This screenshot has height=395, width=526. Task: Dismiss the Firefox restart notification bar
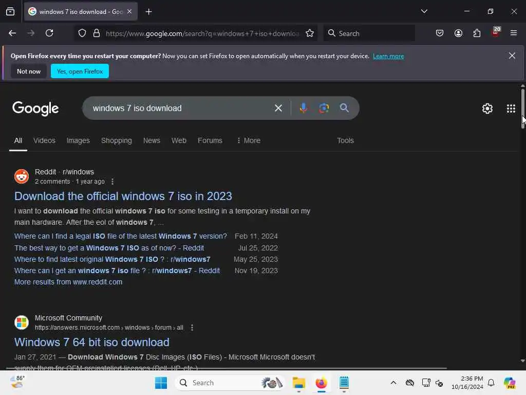point(512,56)
